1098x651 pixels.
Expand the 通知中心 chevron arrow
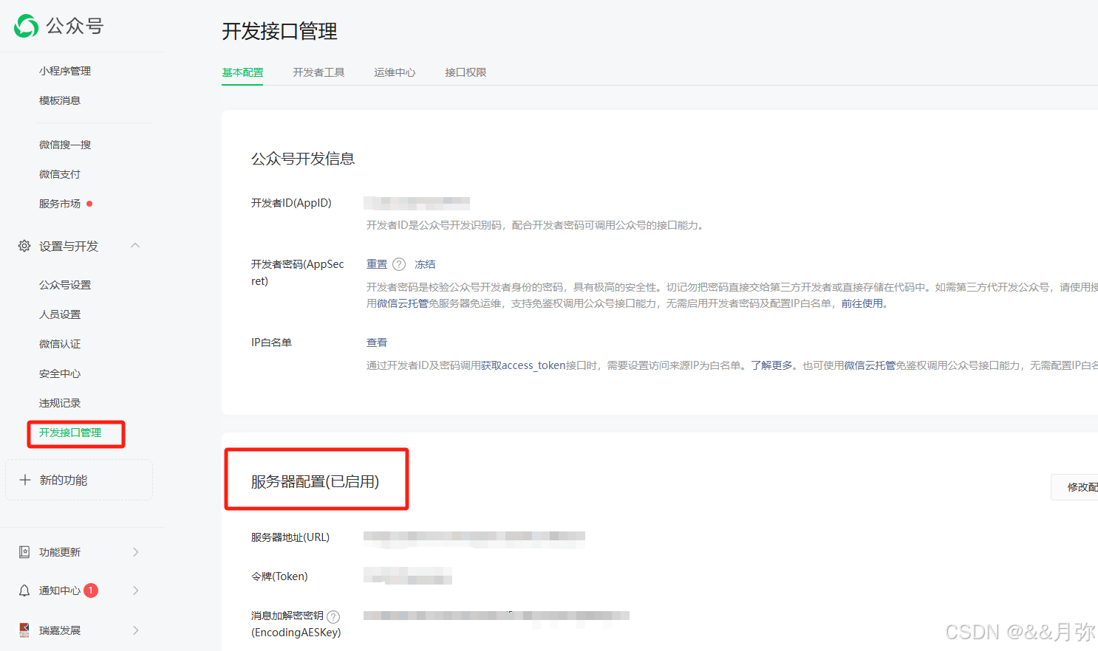tap(136, 590)
